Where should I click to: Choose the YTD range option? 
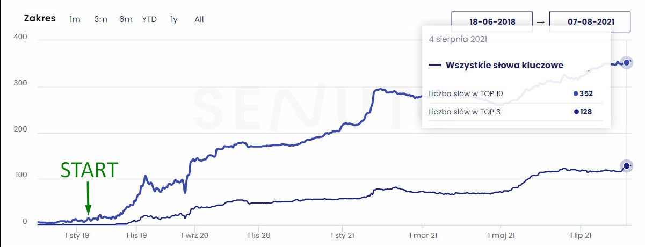tap(149, 19)
